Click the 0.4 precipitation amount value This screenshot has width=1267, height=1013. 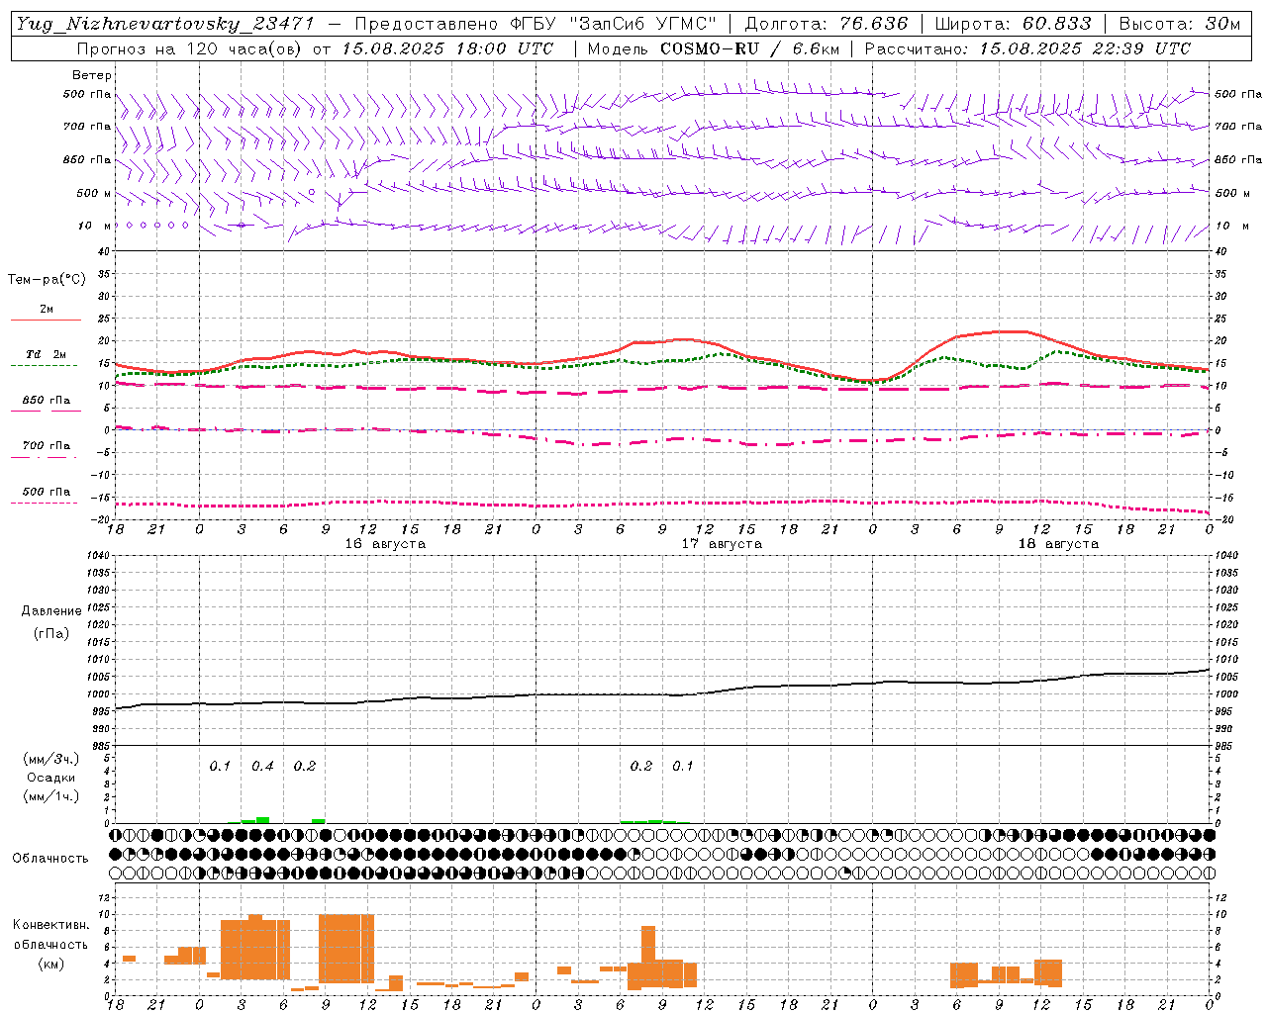click(x=262, y=767)
